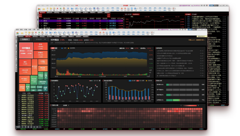Select the red highlighted second tab
This screenshot has width=240, height=136.
point(28,36)
